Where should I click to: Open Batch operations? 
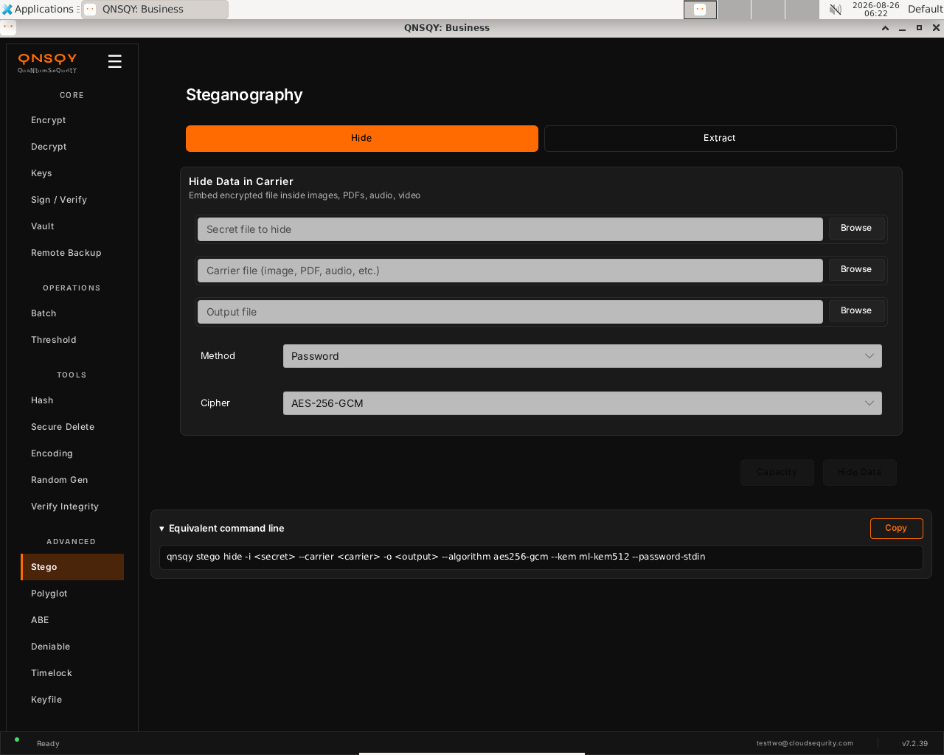click(72, 313)
